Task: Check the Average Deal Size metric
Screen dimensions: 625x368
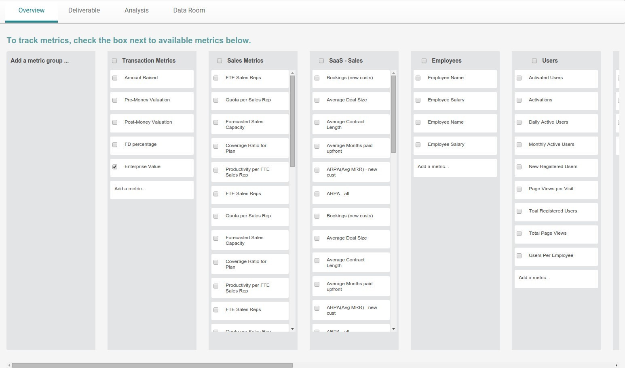Action: (317, 100)
